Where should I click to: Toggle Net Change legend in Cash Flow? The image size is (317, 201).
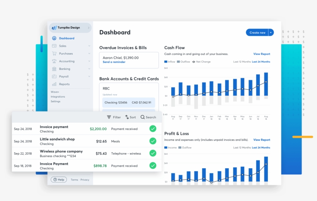coord(201,62)
